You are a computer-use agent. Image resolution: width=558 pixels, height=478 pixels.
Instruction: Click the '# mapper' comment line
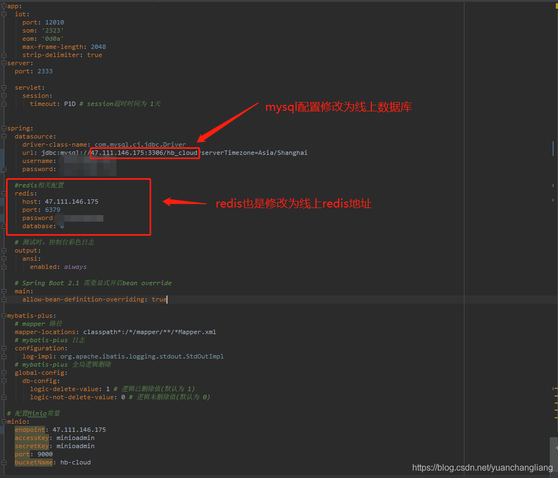coord(39,324)
